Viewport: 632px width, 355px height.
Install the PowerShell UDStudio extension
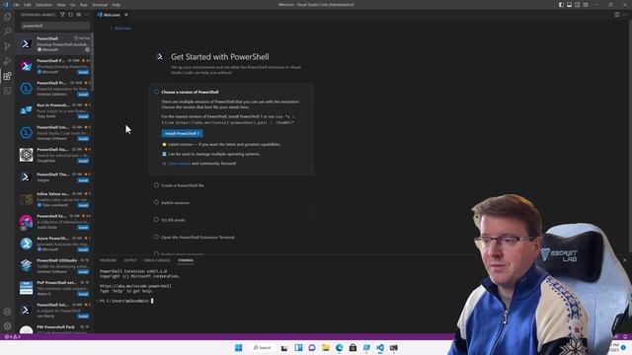coord(83,272)
